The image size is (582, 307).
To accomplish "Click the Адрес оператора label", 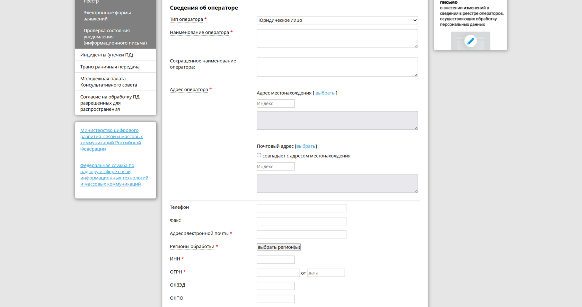I will coord(189,90).
